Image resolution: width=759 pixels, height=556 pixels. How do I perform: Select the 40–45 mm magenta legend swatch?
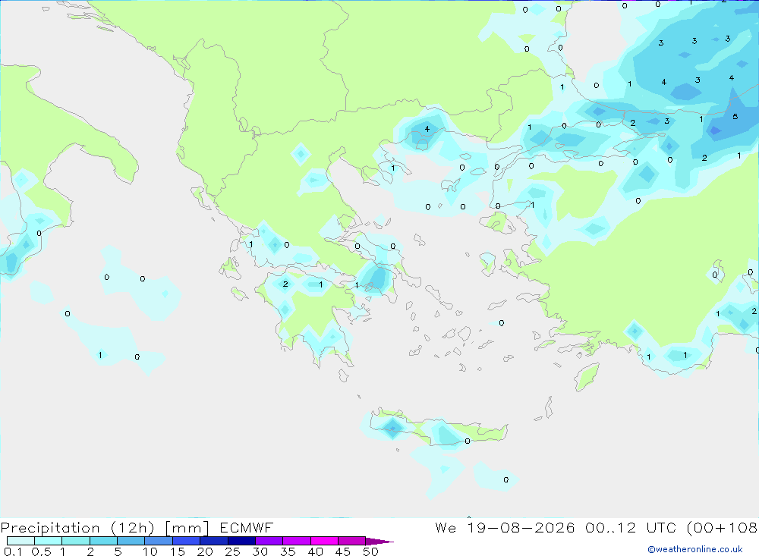pyautogui.click(x=324, y=541)
